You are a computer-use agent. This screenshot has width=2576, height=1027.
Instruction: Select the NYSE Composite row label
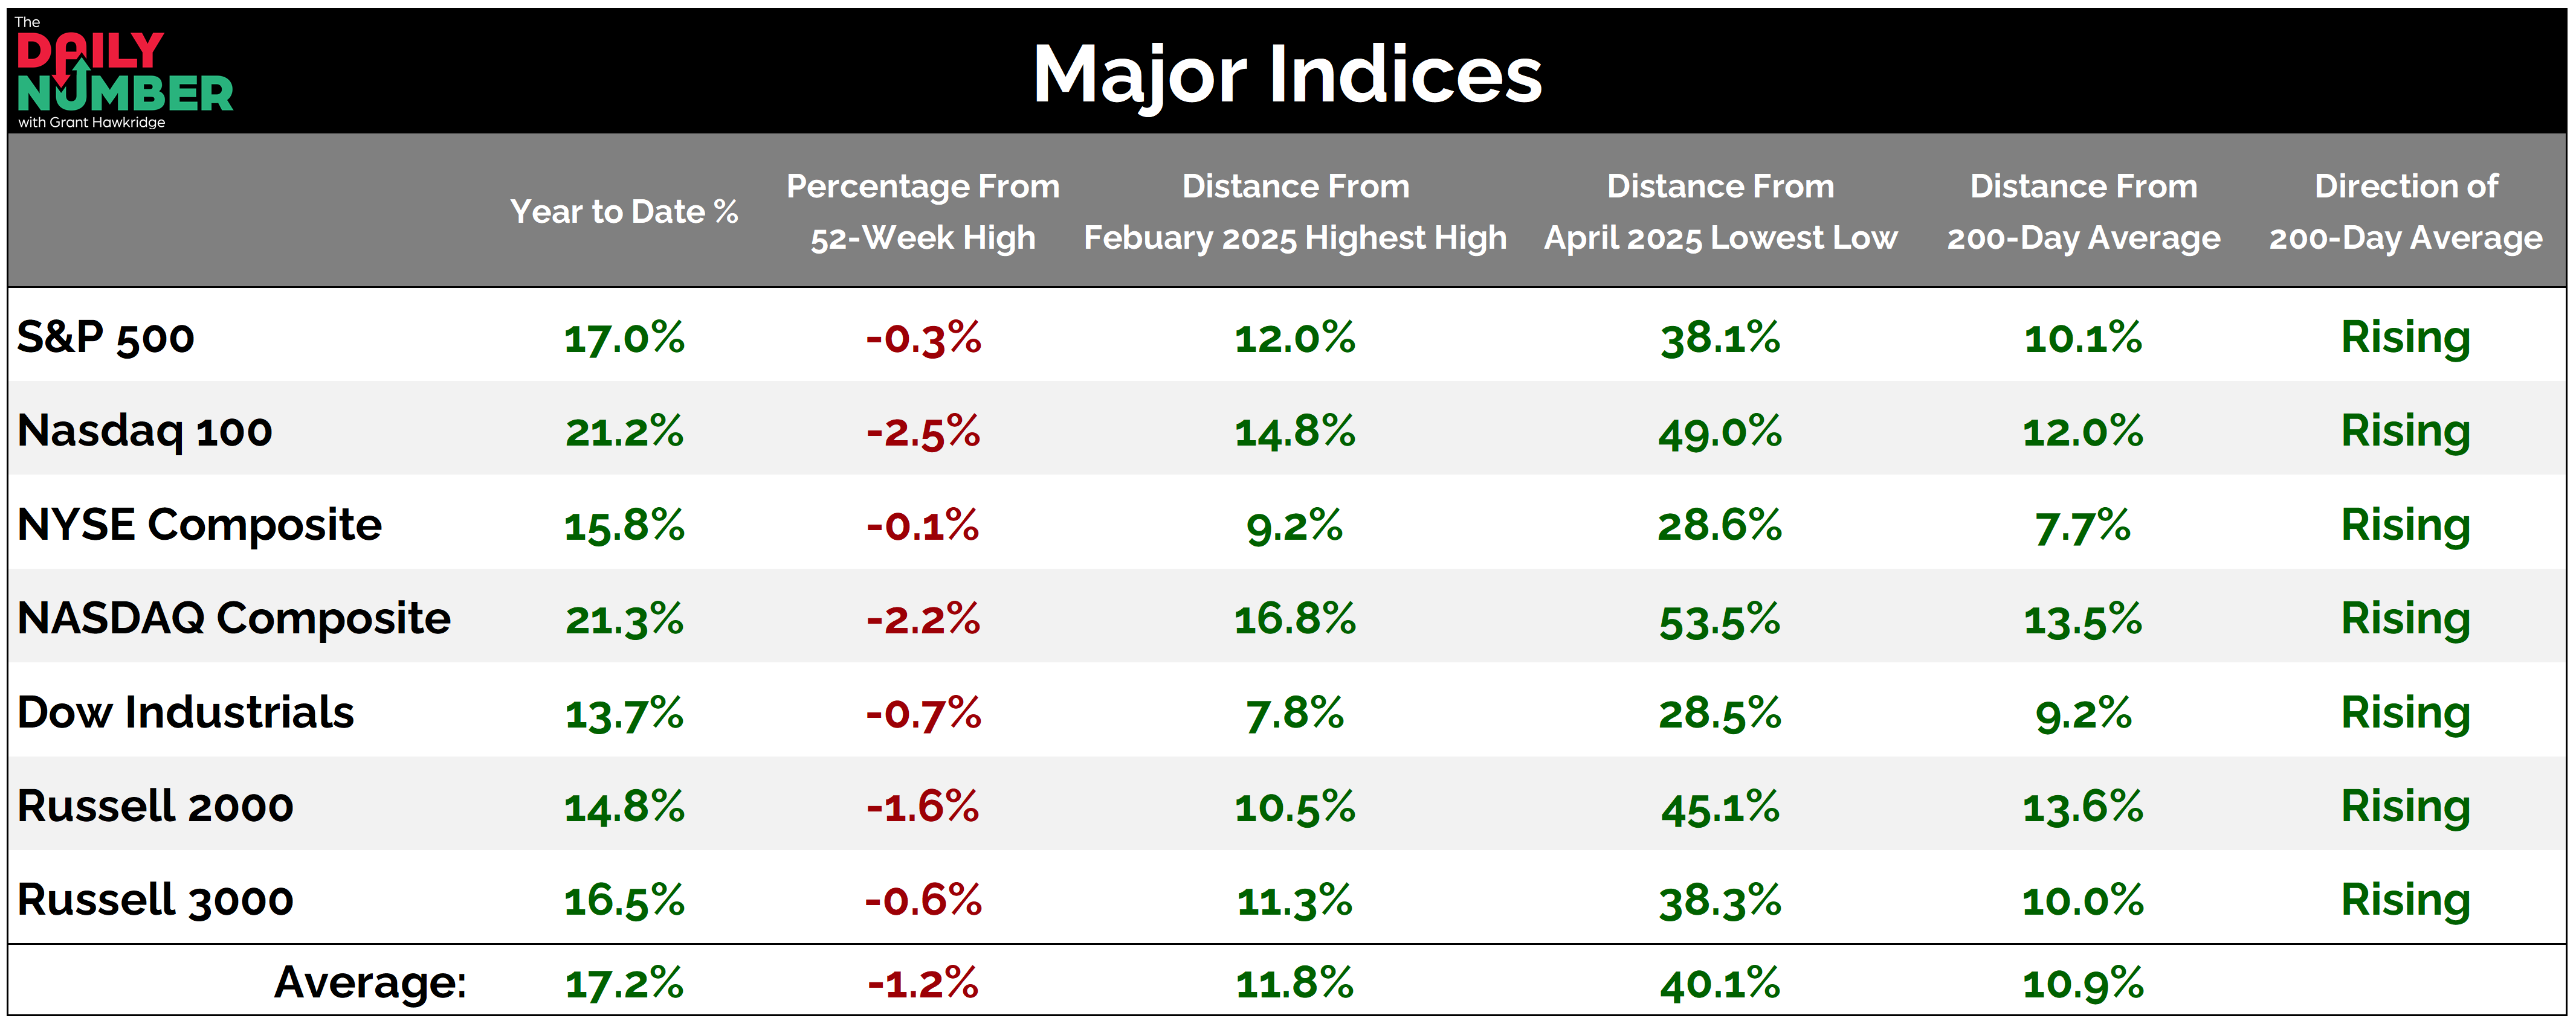click(200, 525)
